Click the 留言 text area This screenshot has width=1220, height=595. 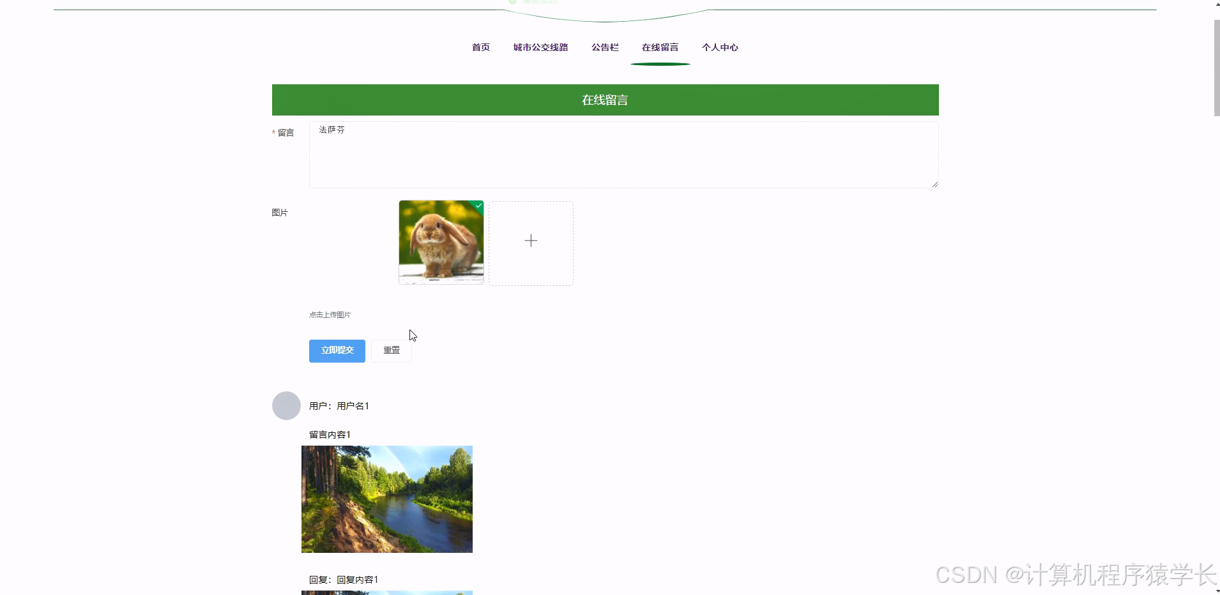[x=623, y=154]
